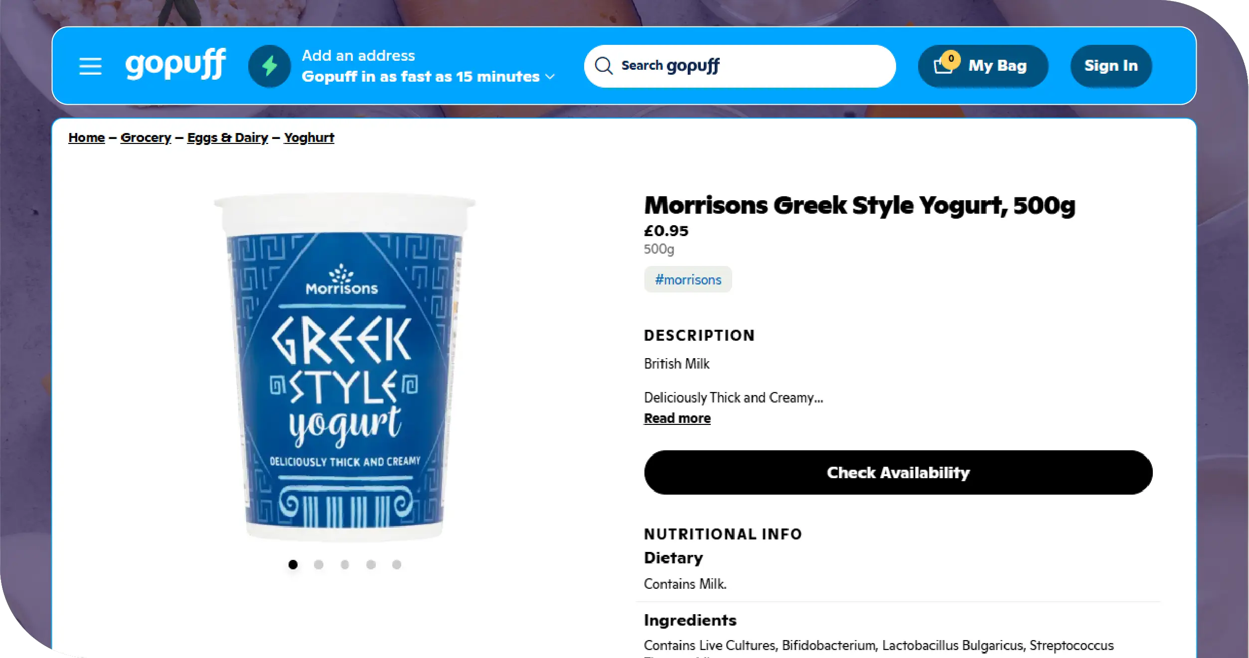Open Yoghurt breadcrumb category

click(x=309, y=137)
